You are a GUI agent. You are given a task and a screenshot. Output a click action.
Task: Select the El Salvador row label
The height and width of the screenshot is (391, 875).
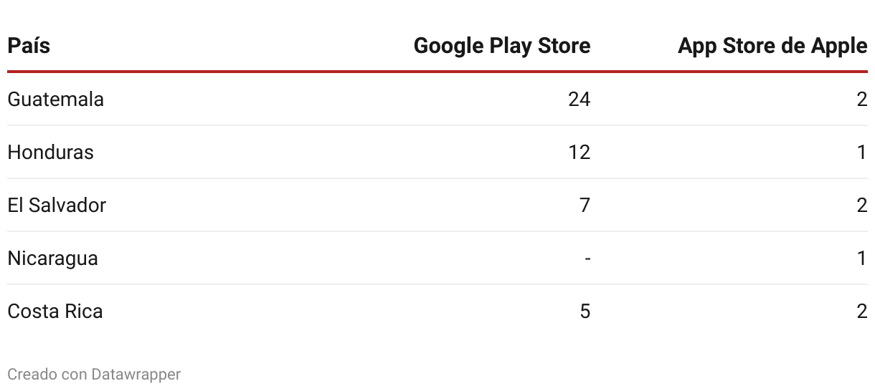click(x=57, y=205)
